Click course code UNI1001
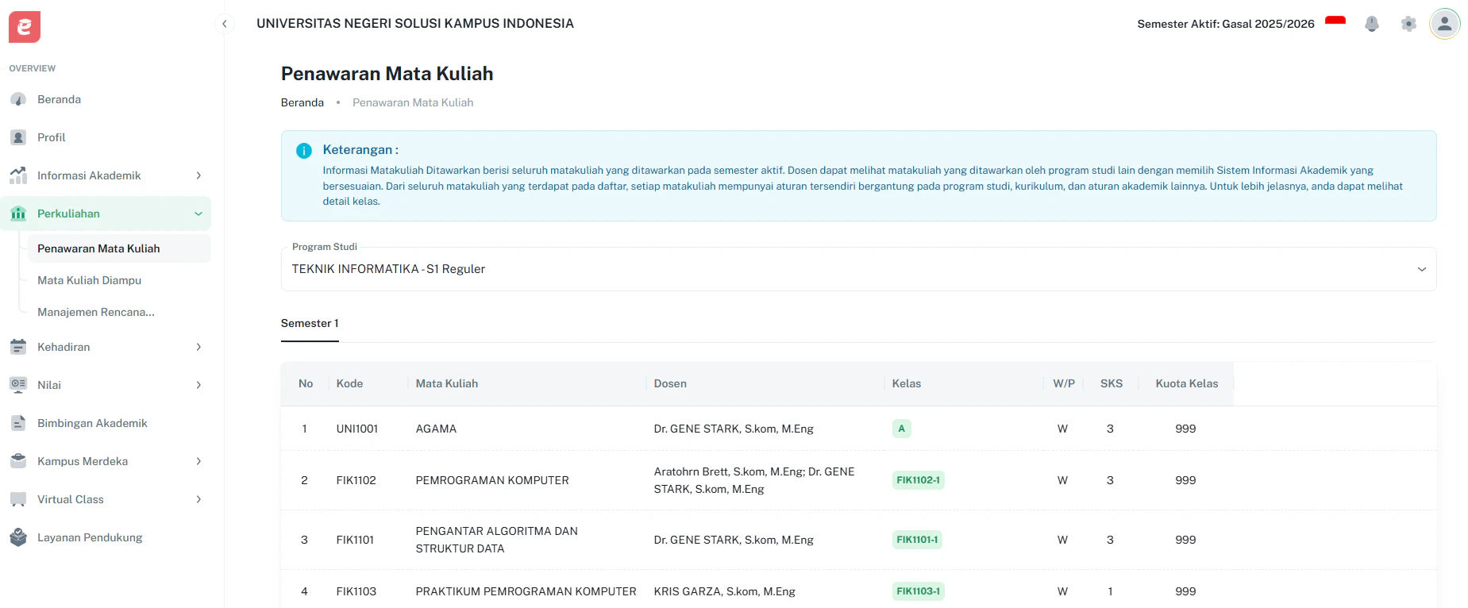The width and height of the screenshot is (1468, 608). click(357, 429)
